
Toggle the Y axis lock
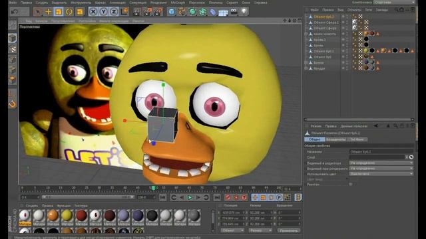[x=104, y=12]
